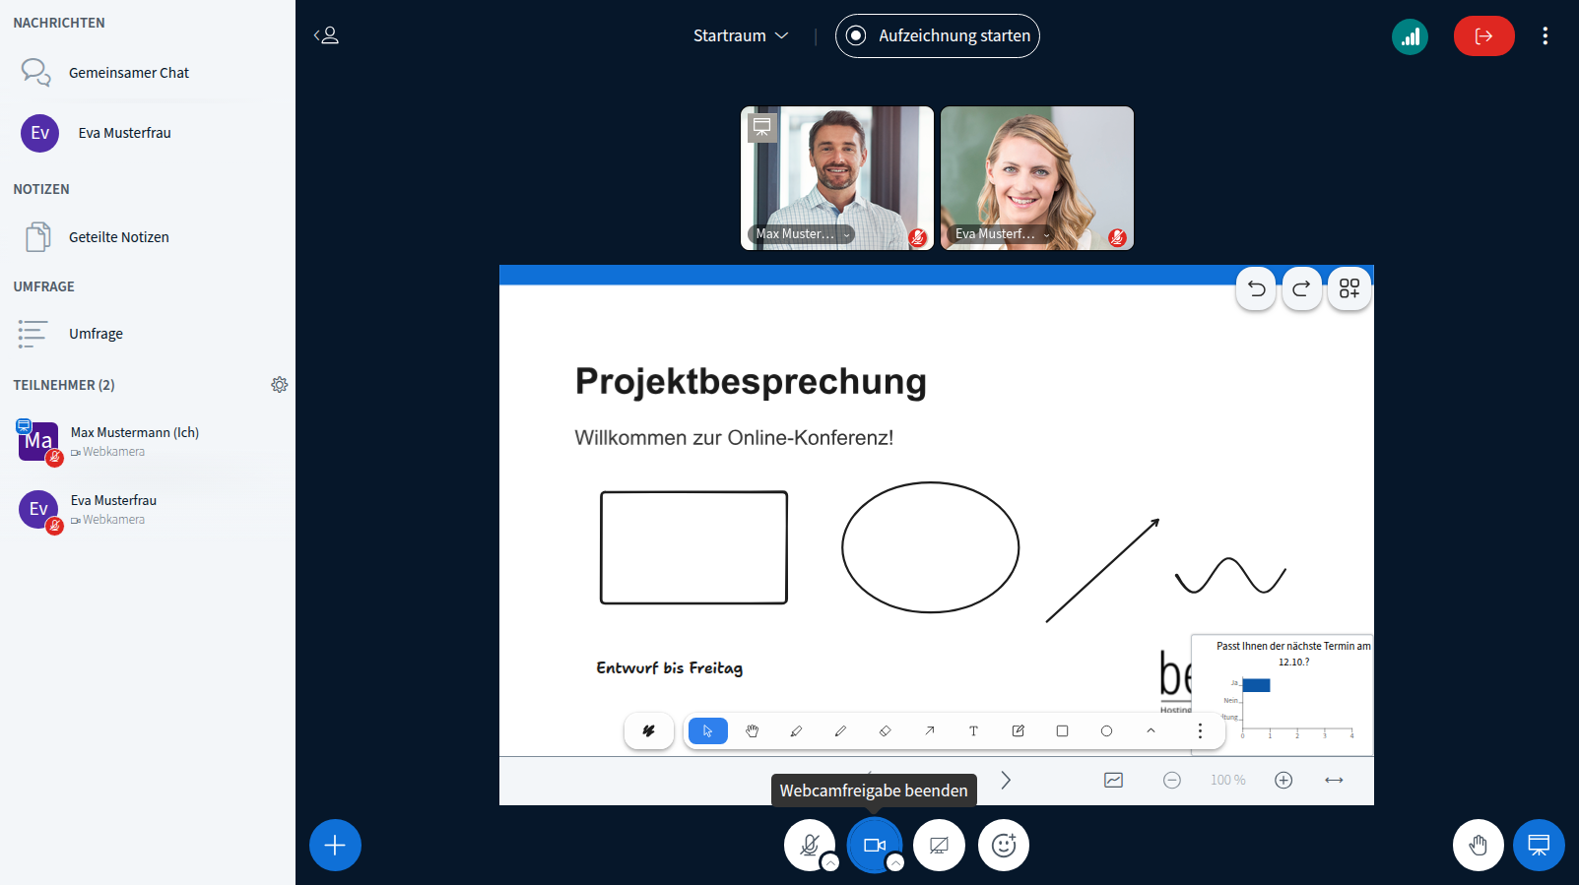Screen dimensions: 1579x885
Task: Open connection status indicator
Action: (1410, 36)
